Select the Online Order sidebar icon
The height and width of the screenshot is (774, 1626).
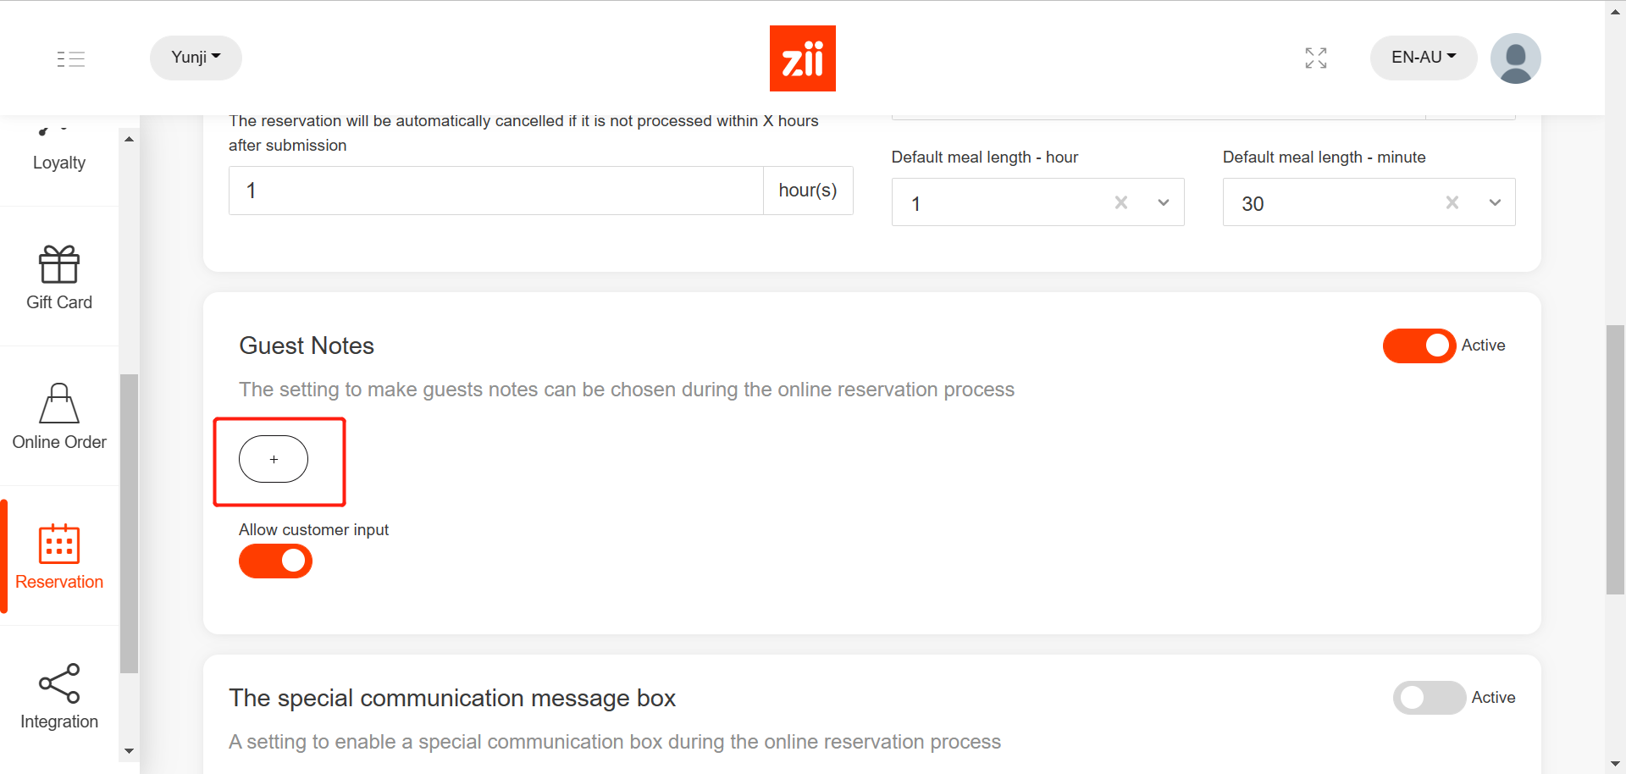(x=58, y=416)
